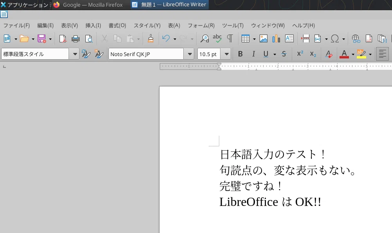The width and height of the screenshot is (392, 233).
Task: Click the 無題 1 LibreOffice Writer taskbar button
Action: click(x=169, y=5)
